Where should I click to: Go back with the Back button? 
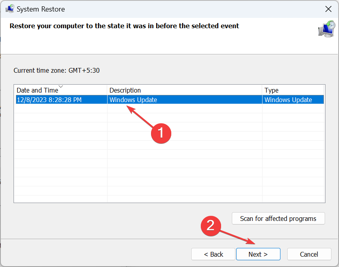click(213, 254)
